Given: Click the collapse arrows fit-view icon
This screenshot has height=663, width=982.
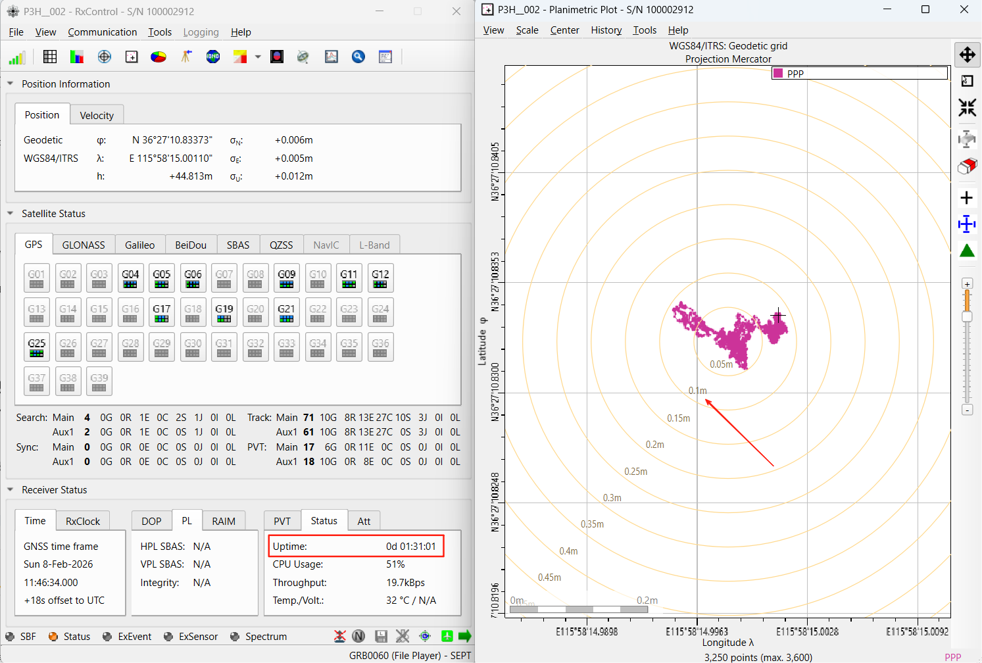Looking at the screenshot, I should [x=967, y=107].
